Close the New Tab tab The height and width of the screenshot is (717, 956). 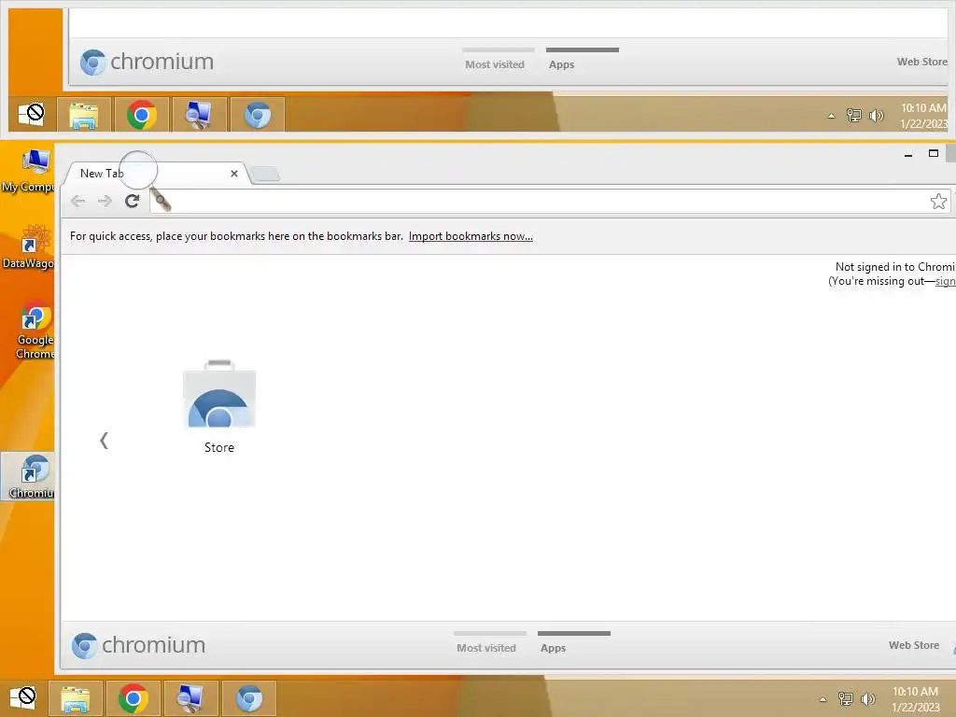(234, 174)
